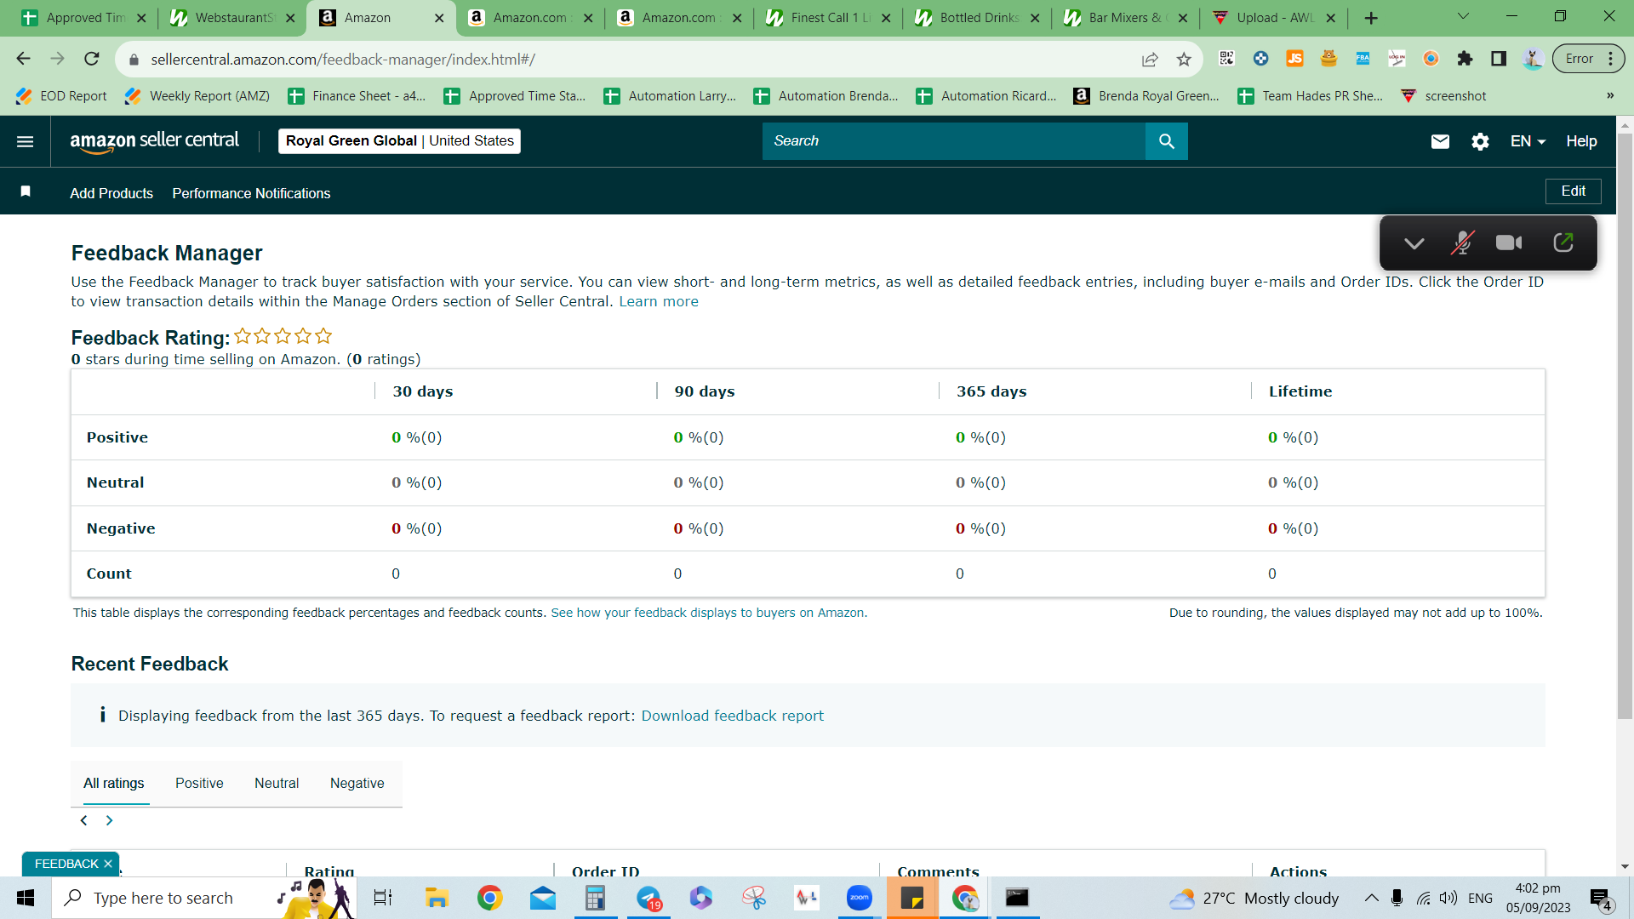This screenshot has width=1634, height=919.
Task: Close the FEEDBACK tag
Action: click(x=108, y=864)
